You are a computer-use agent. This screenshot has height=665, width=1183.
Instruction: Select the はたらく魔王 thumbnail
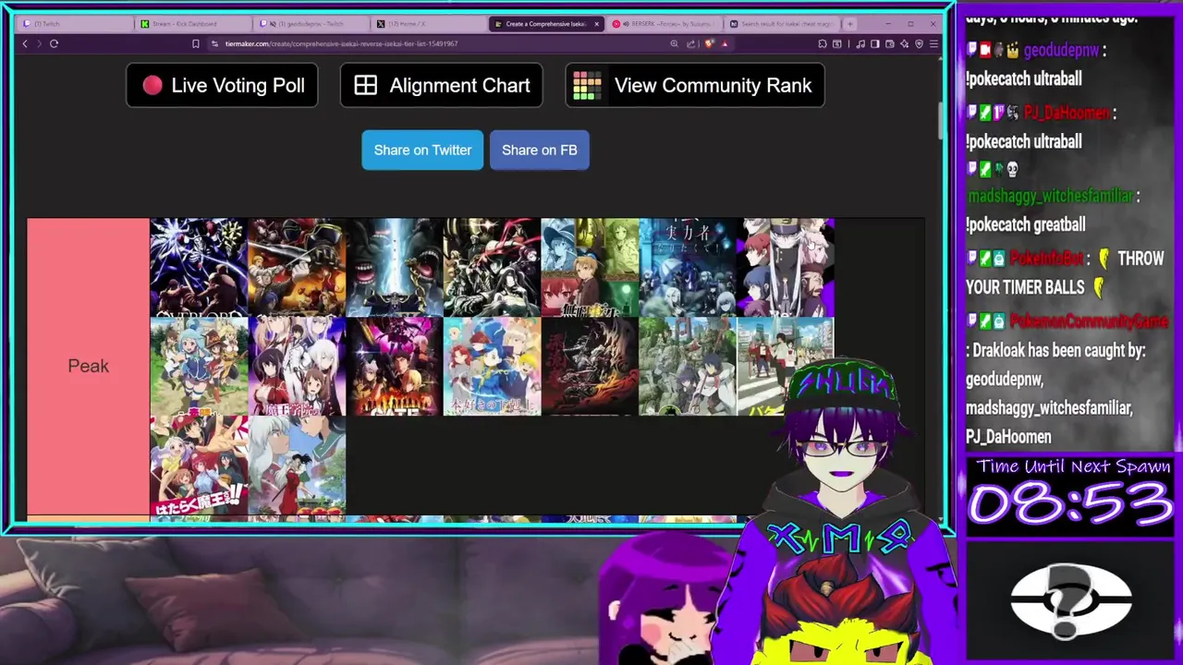198,464
